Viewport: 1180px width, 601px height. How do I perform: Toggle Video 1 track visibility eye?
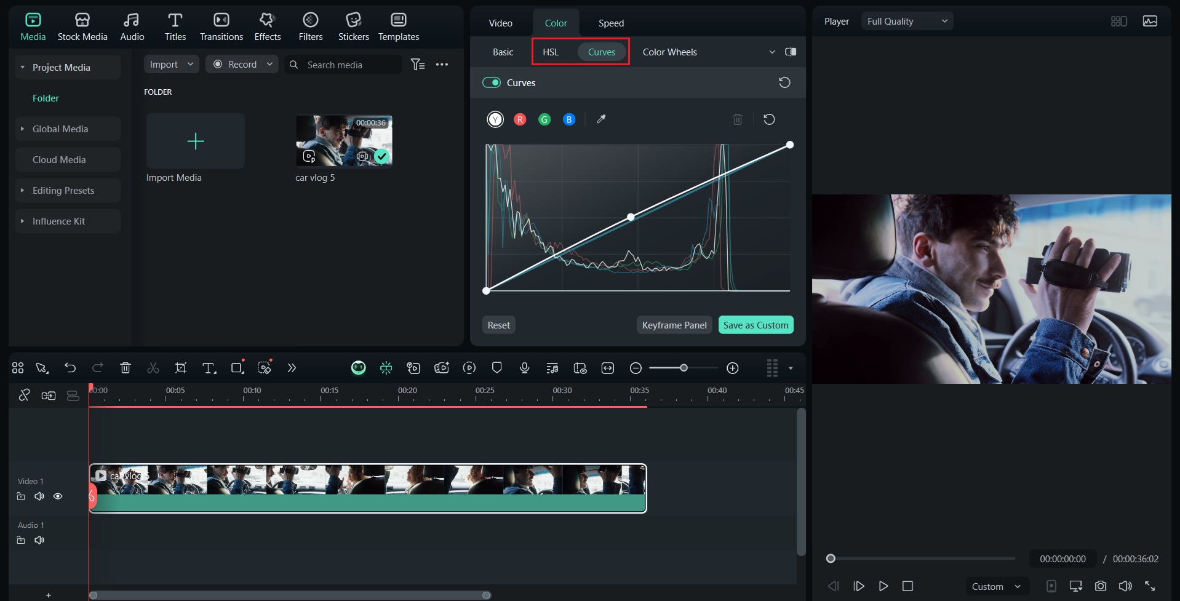58,496
